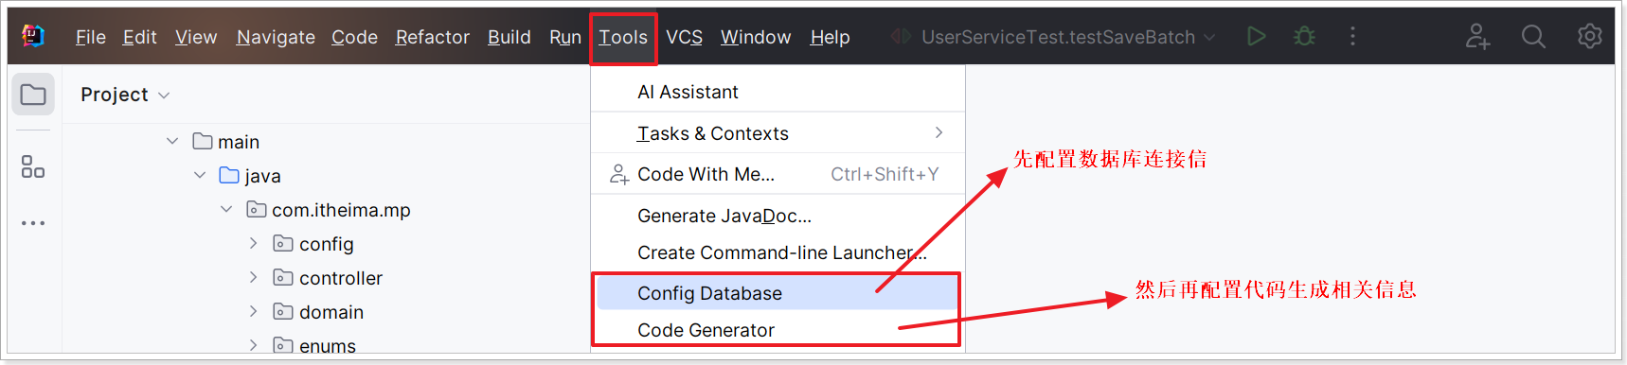Click the IntelliJ IDEA logo icon
Screen dimensions: 1627x365
coord(33,36)
